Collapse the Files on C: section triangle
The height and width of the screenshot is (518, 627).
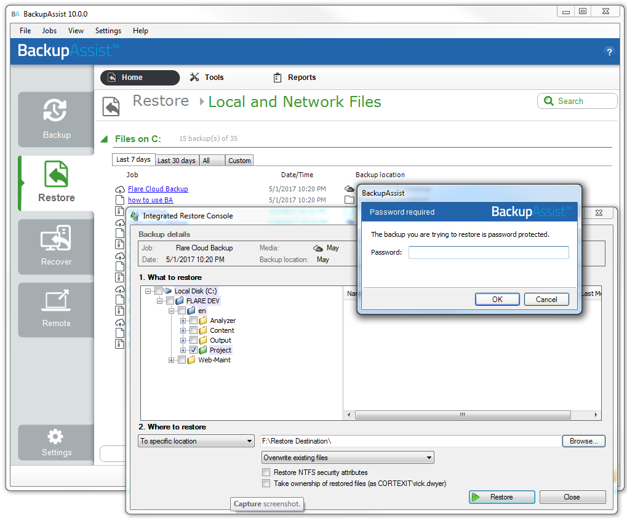click(x=105, y=139)
